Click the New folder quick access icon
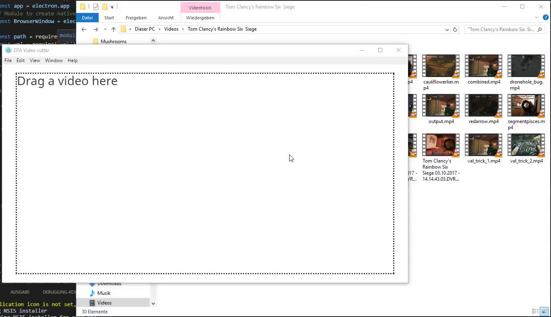This screenshot has width=551, height=317. coord(105,7)
